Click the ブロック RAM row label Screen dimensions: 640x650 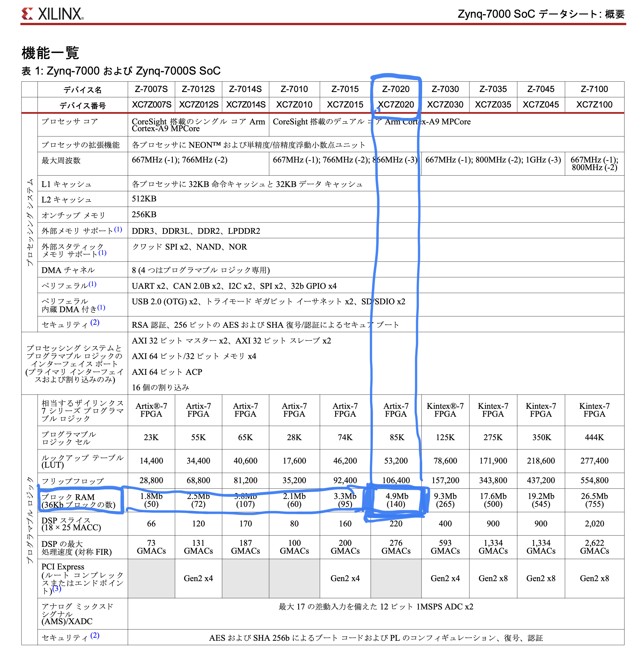(78, 501)
